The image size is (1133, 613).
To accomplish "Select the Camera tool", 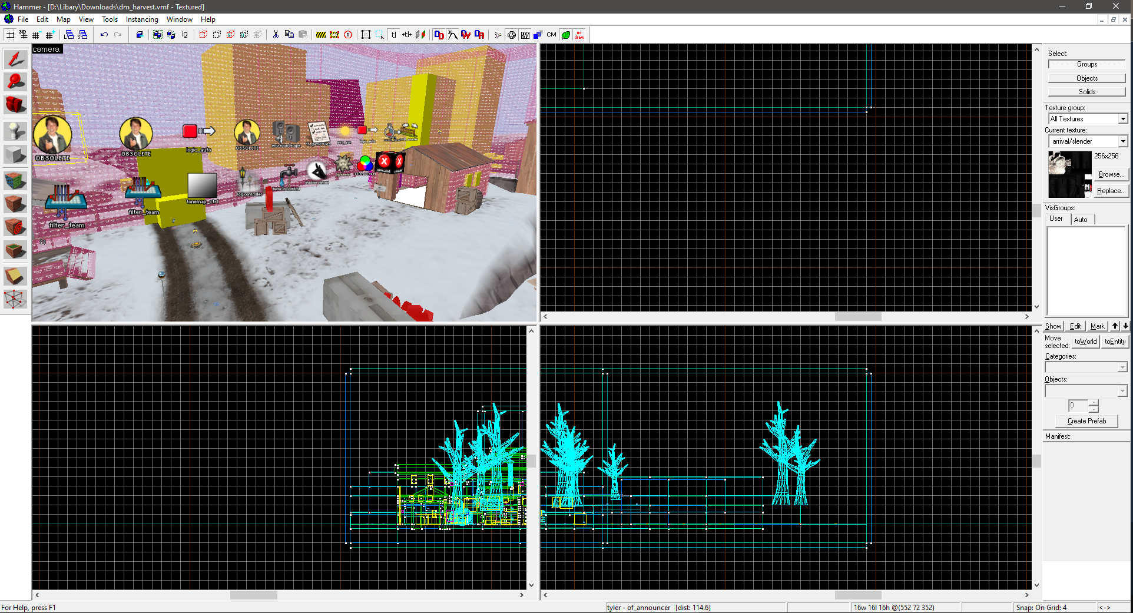I will 15,105.
